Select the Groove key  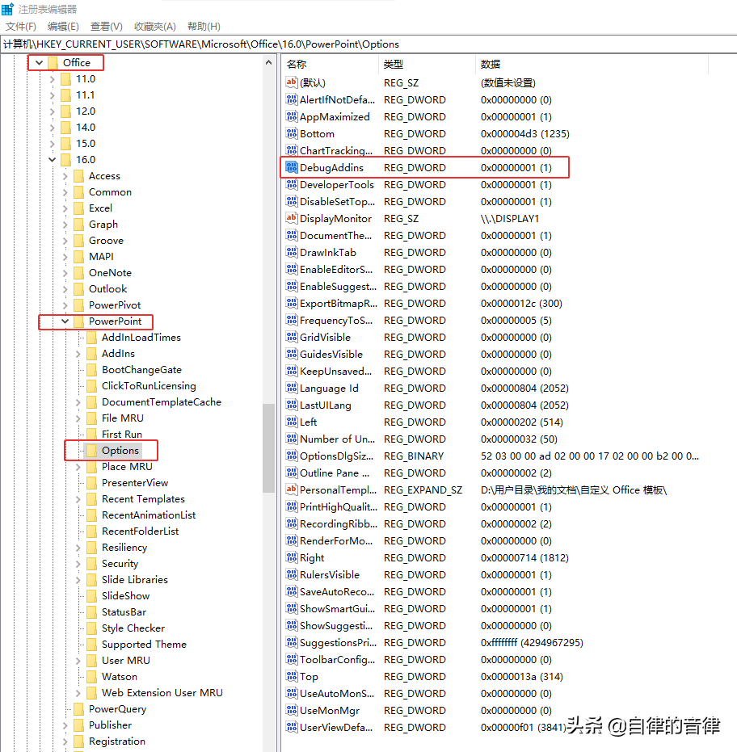[x=106, y=240]
